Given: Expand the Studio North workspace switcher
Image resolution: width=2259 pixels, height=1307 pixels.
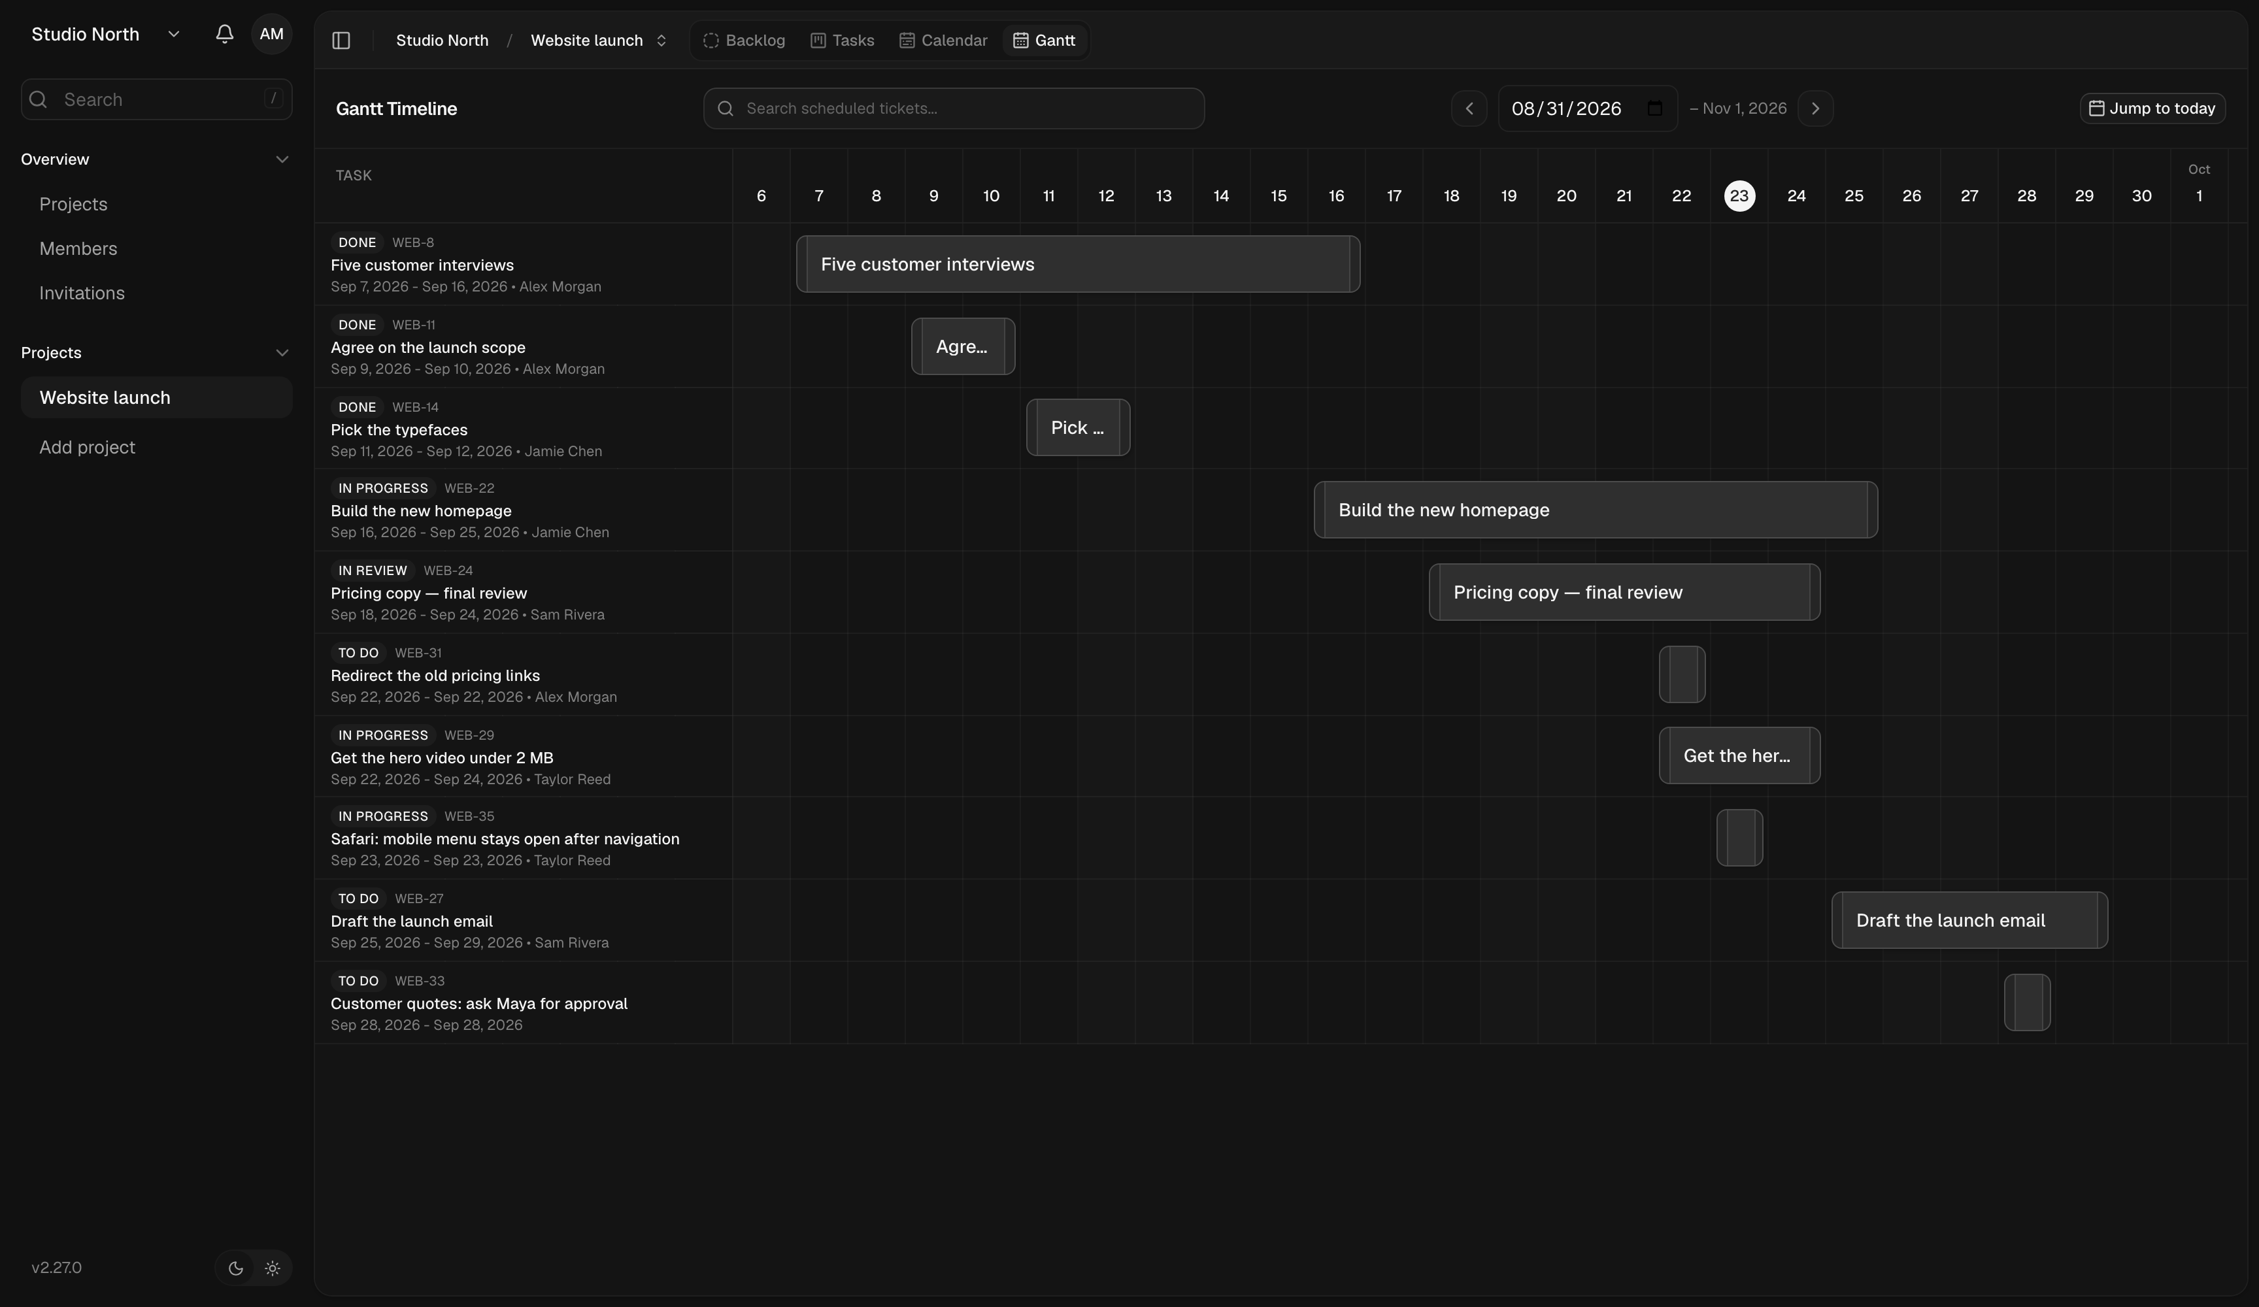Looking at the screenshot, I should point(106,34).
